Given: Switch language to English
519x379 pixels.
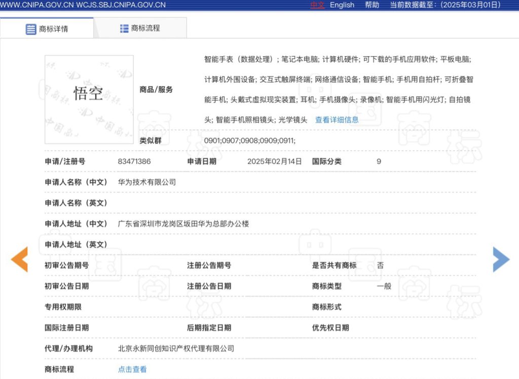Looking at the screenshot, I should tap(342, 5).
